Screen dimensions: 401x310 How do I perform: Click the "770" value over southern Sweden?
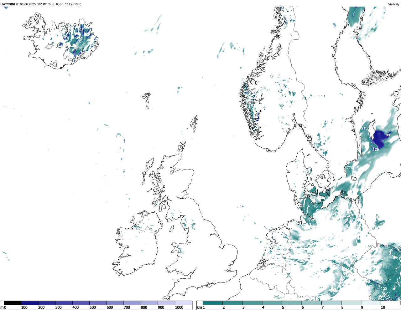[x=350, y=168]
